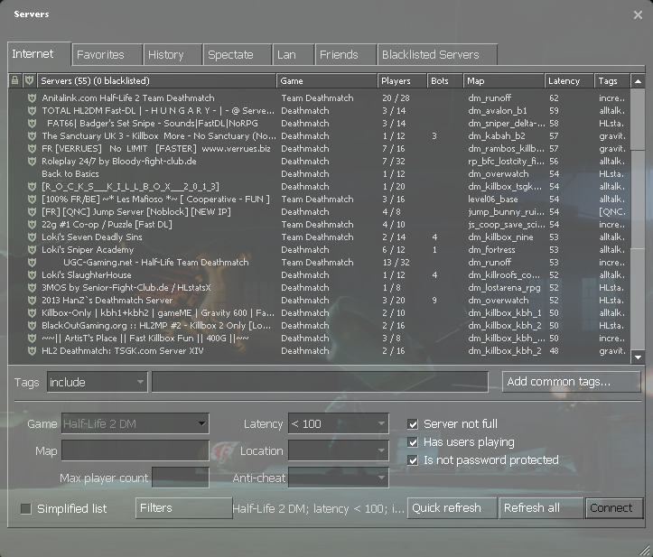Open the Blacklisted Servers tab
This screenshot has width=653, height=557.
click(430, 55)
